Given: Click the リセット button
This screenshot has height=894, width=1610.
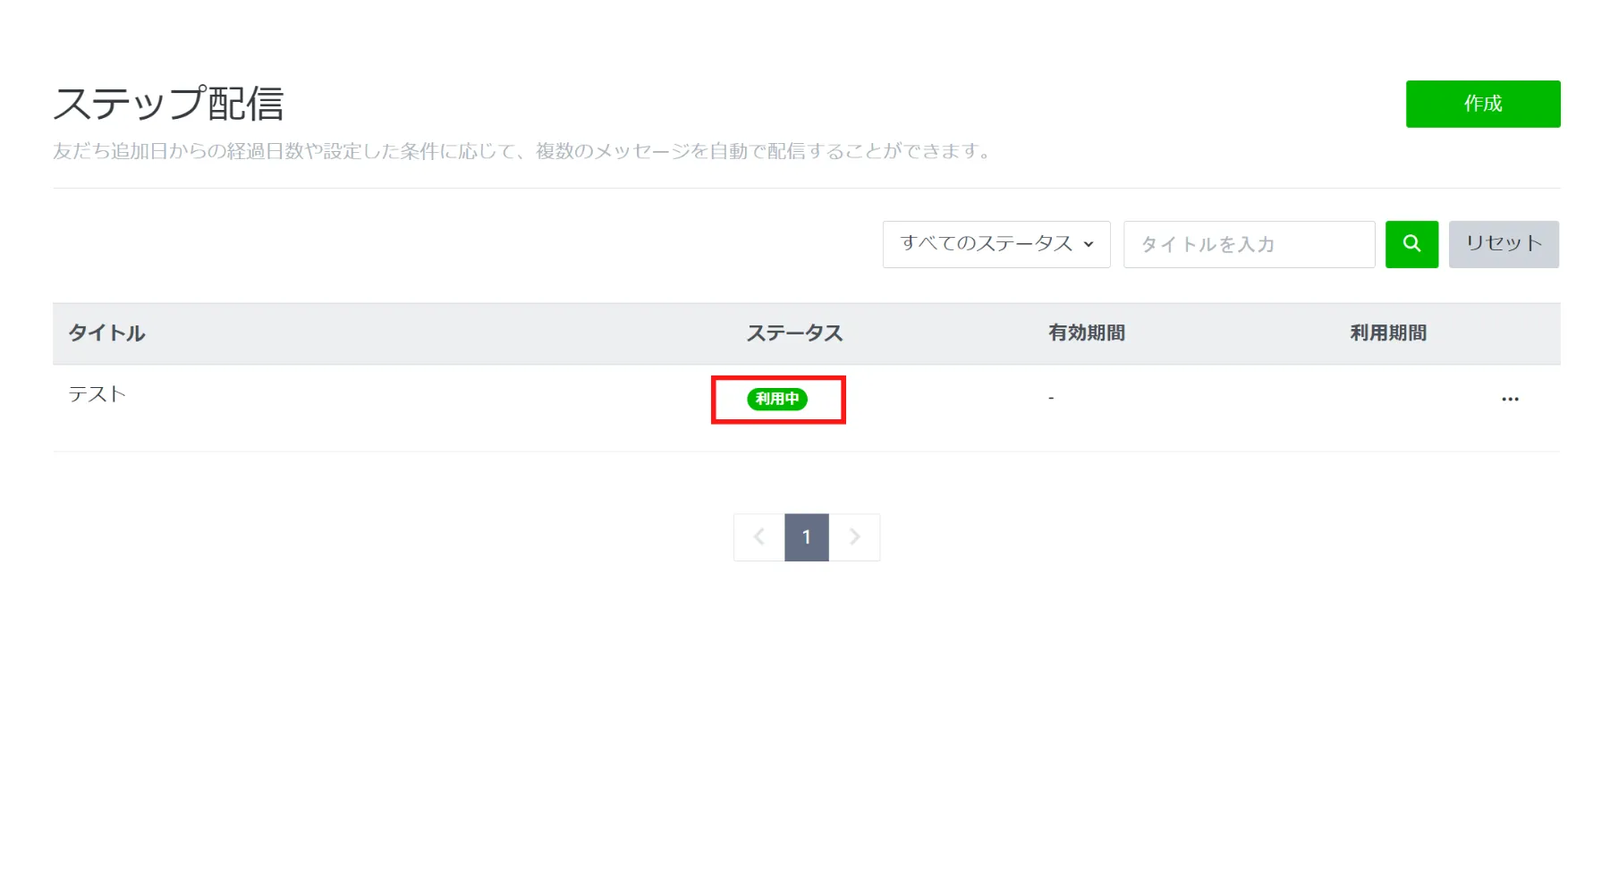Looking at the screenshot, I should (1503, 244).
